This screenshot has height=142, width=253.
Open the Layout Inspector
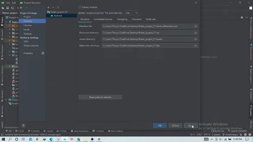(238, 131)
